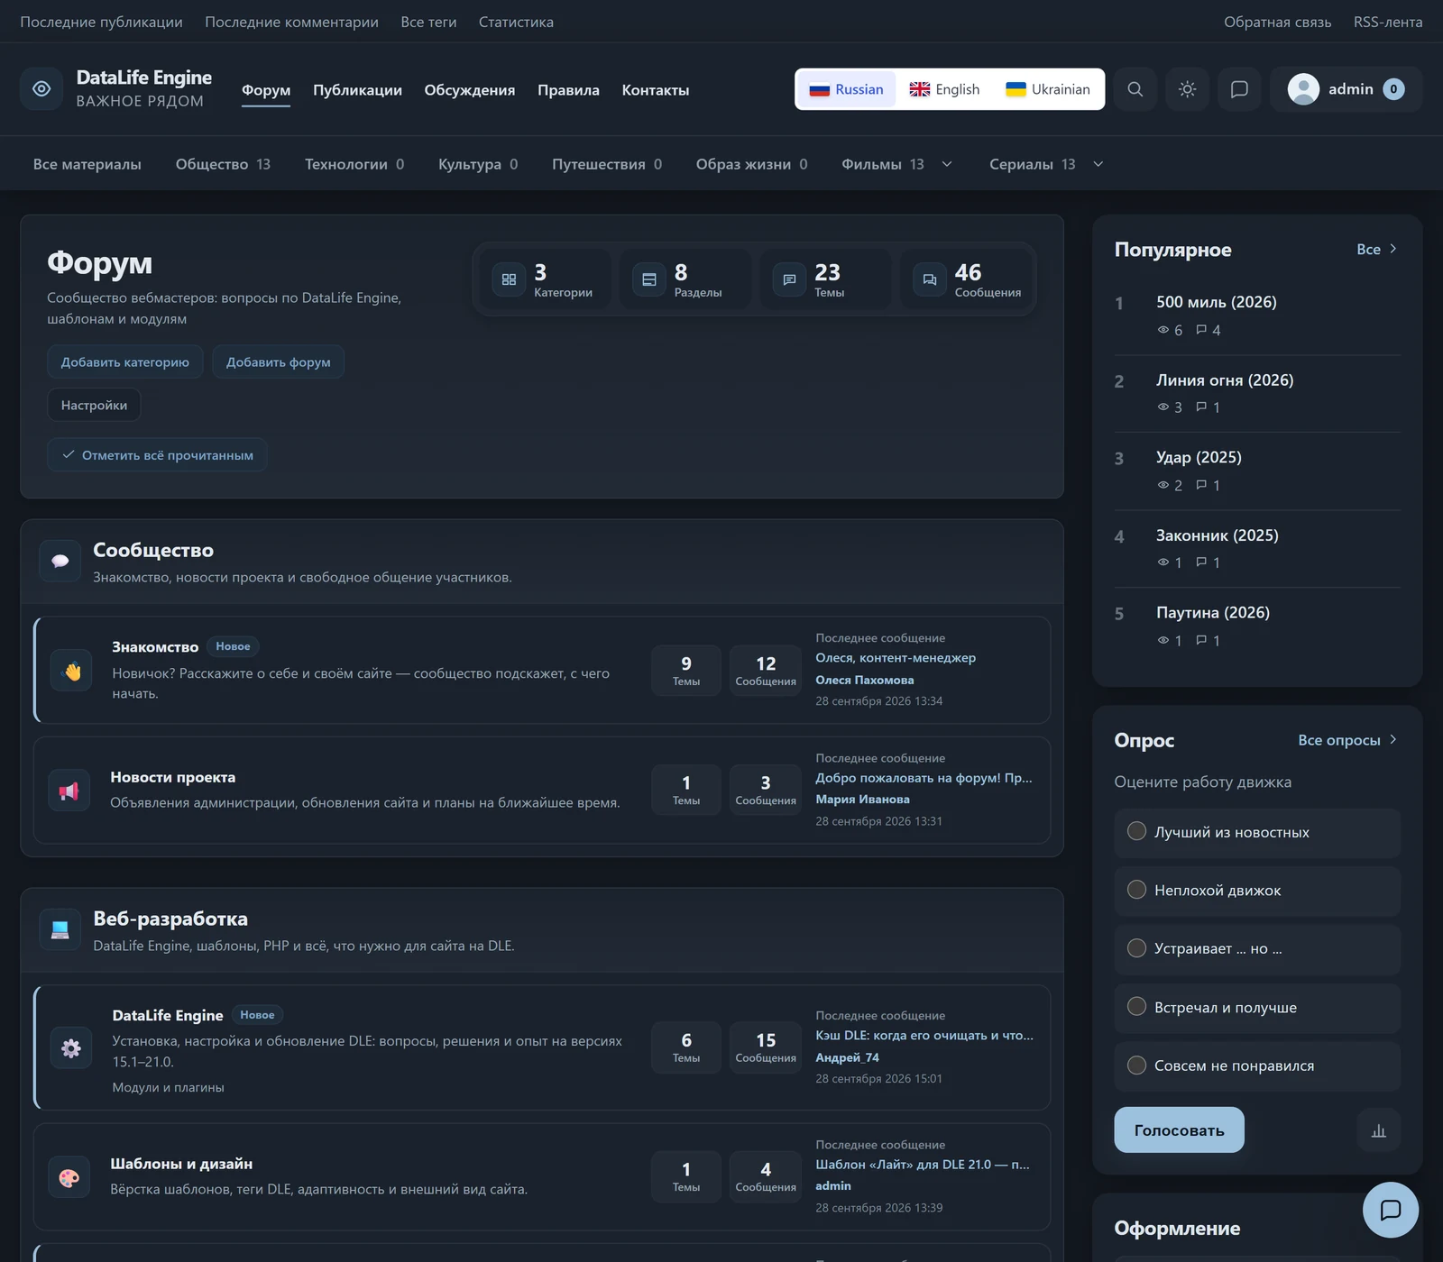This screenshot has width=1443, height=1262.
Task: Open popular item 500 миль (2026)
Action: pos(1217,302)
